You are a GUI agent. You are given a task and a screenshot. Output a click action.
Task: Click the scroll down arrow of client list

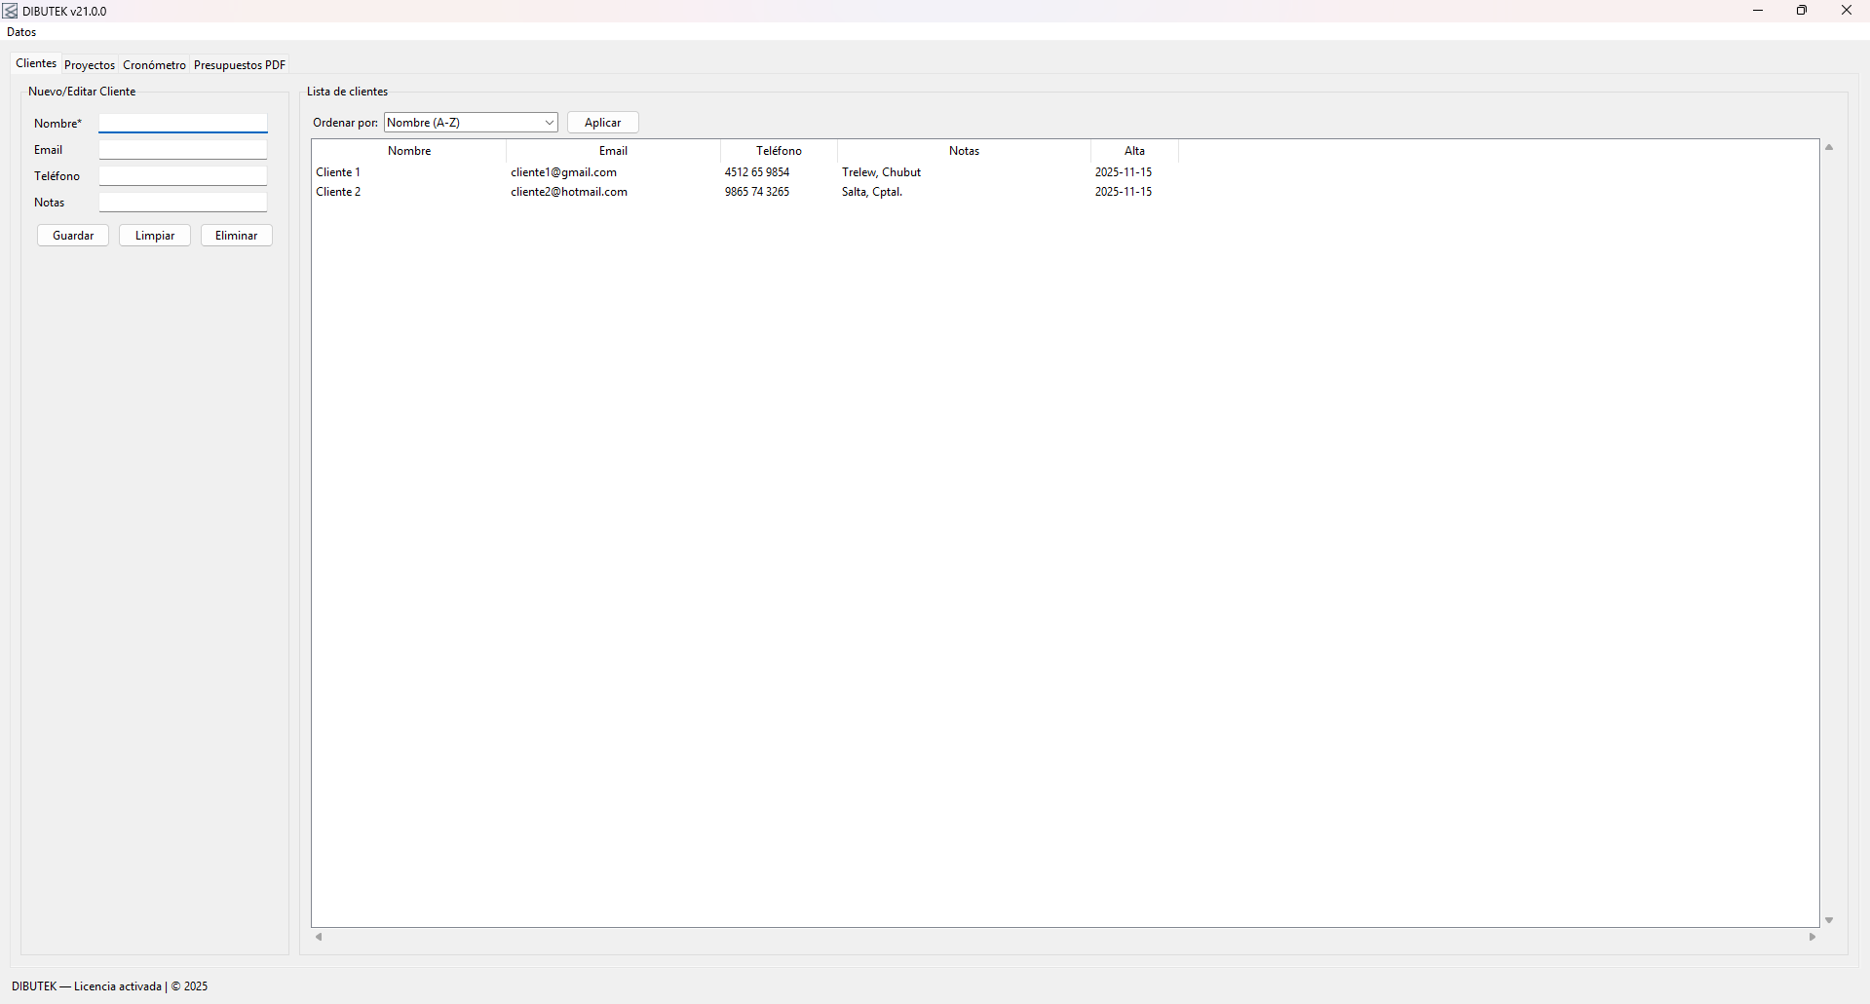click(1829, 920)
